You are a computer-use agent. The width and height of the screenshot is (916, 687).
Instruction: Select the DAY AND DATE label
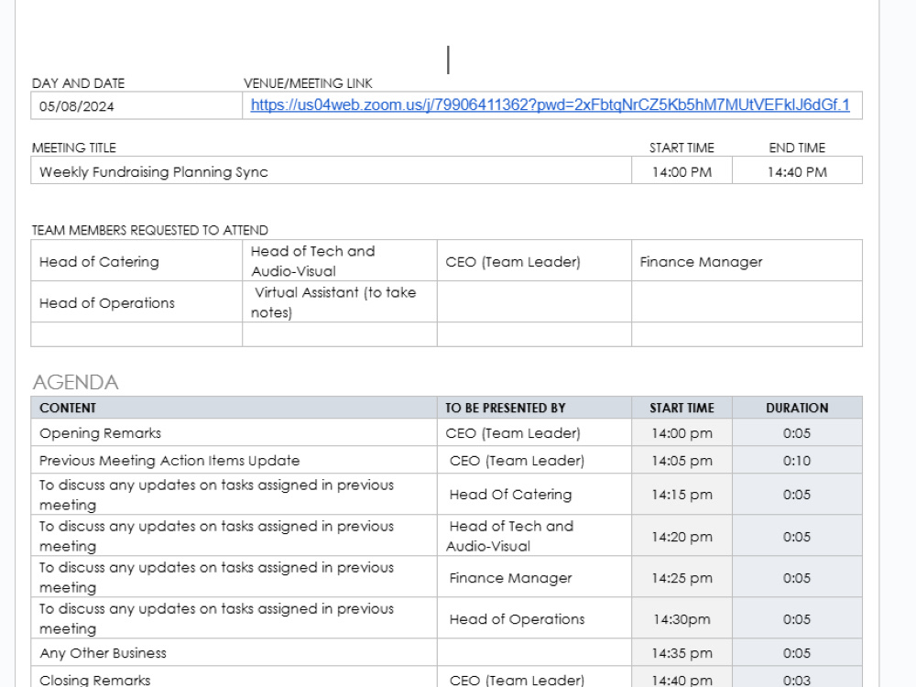[x=78, y=83]
